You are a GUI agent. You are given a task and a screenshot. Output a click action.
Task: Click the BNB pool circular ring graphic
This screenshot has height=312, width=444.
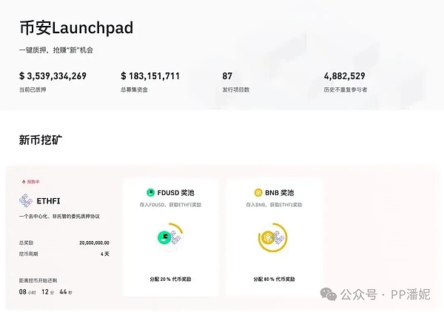point(277,237)
